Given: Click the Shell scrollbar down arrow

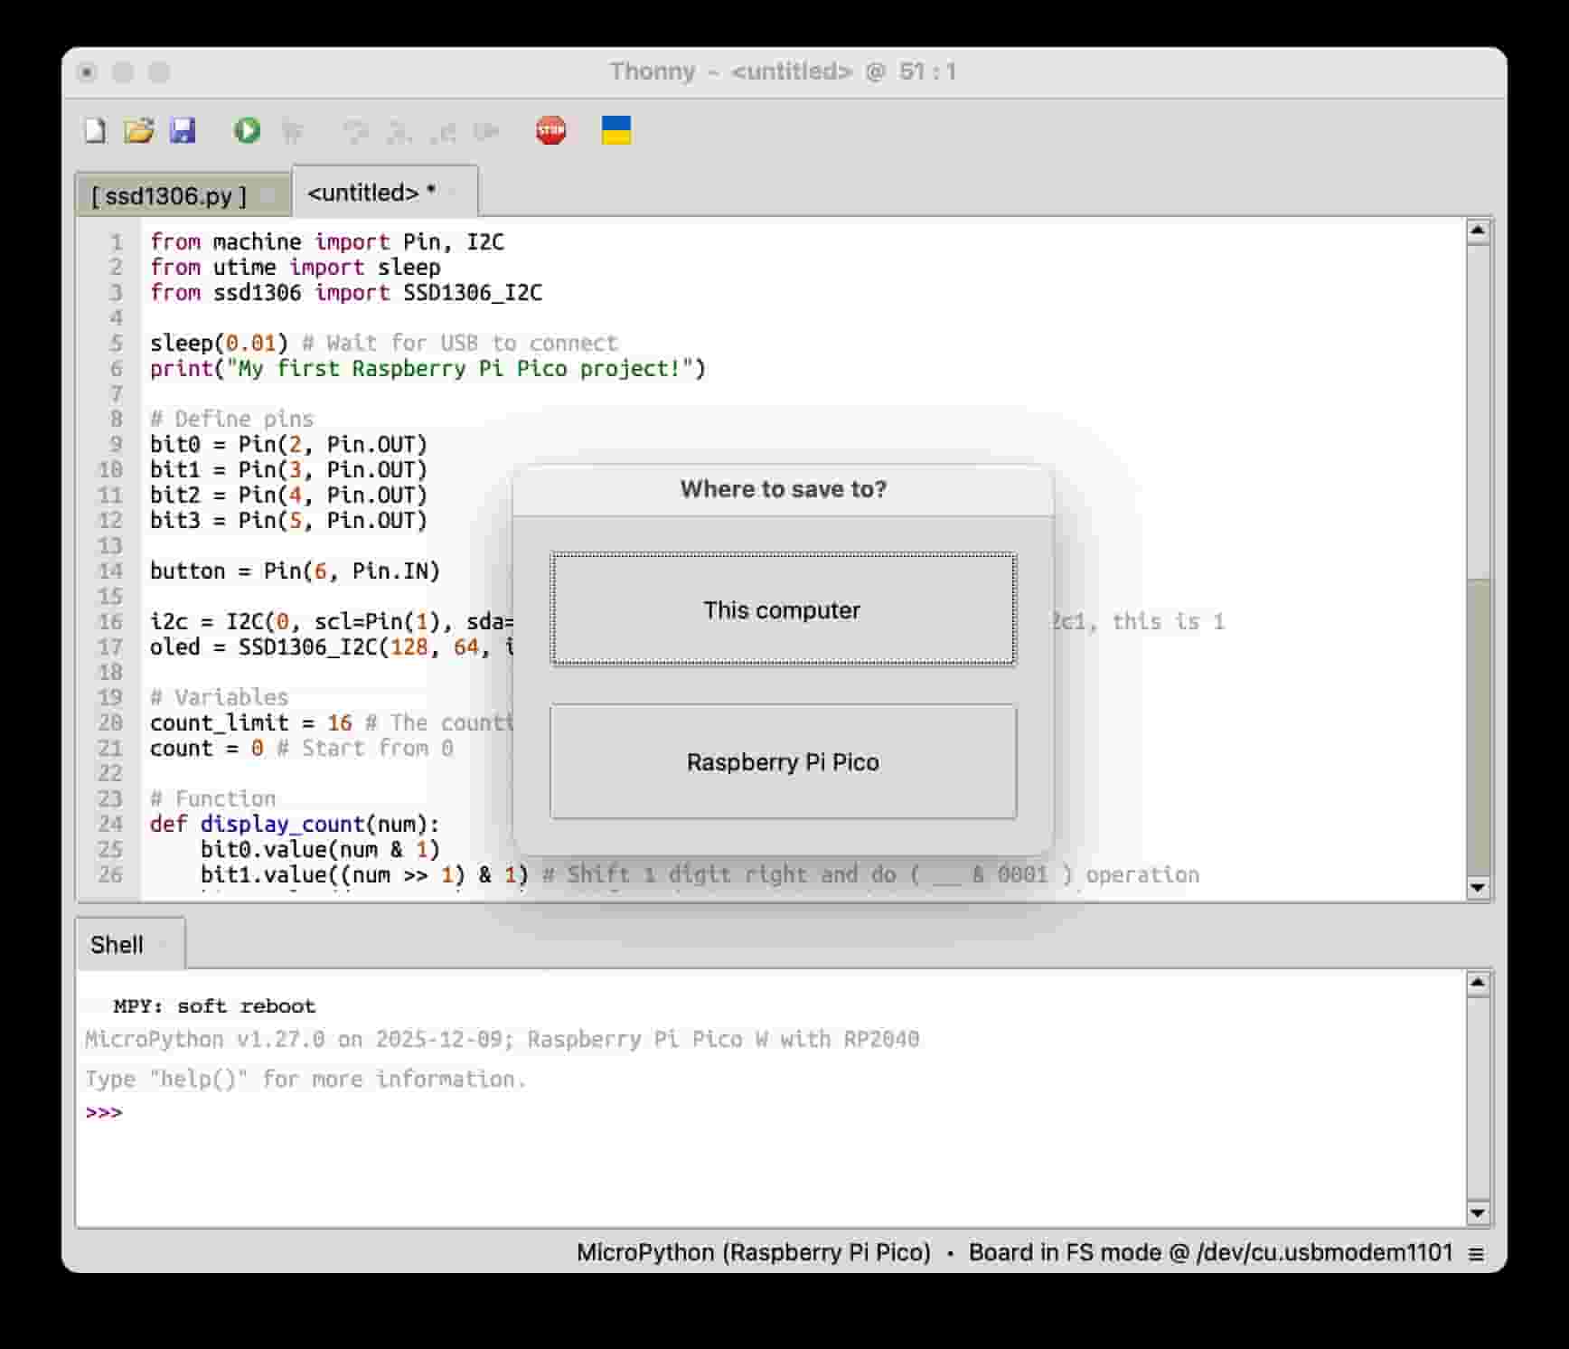Looking at the screenshot, I should coord(1478,1213).
